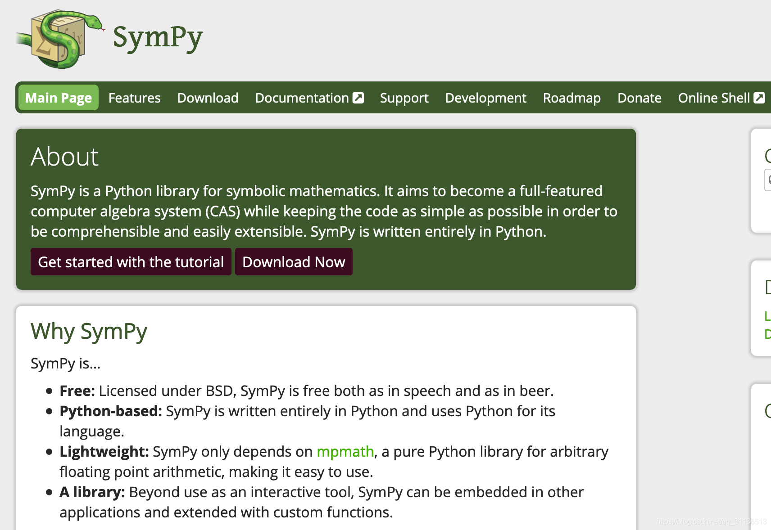Select Support in the navigation bar

(404, 98)
